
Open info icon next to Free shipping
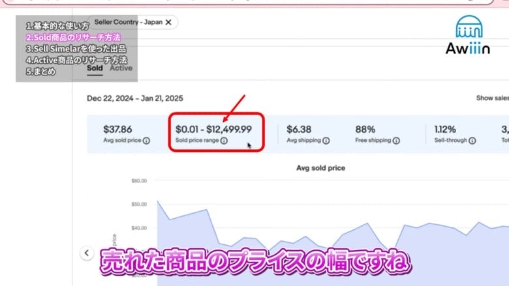click(396, 141)
